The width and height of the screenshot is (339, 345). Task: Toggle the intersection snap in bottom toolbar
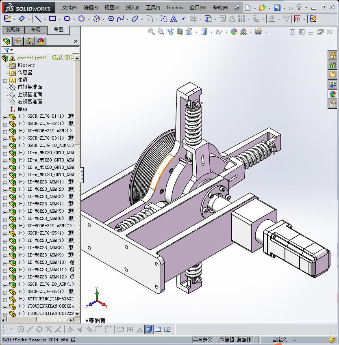tap(48, 330)
